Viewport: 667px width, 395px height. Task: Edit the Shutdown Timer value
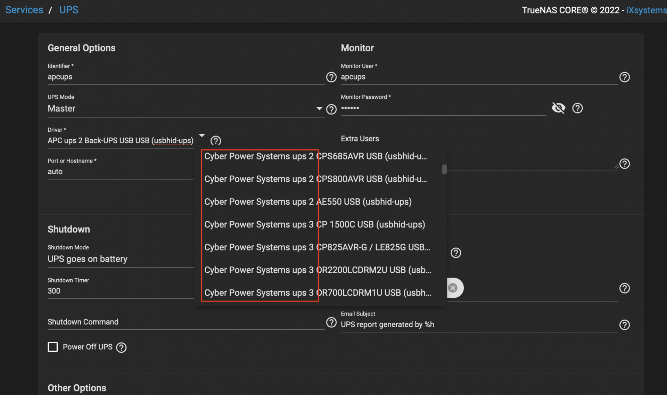tap(121, 291)
